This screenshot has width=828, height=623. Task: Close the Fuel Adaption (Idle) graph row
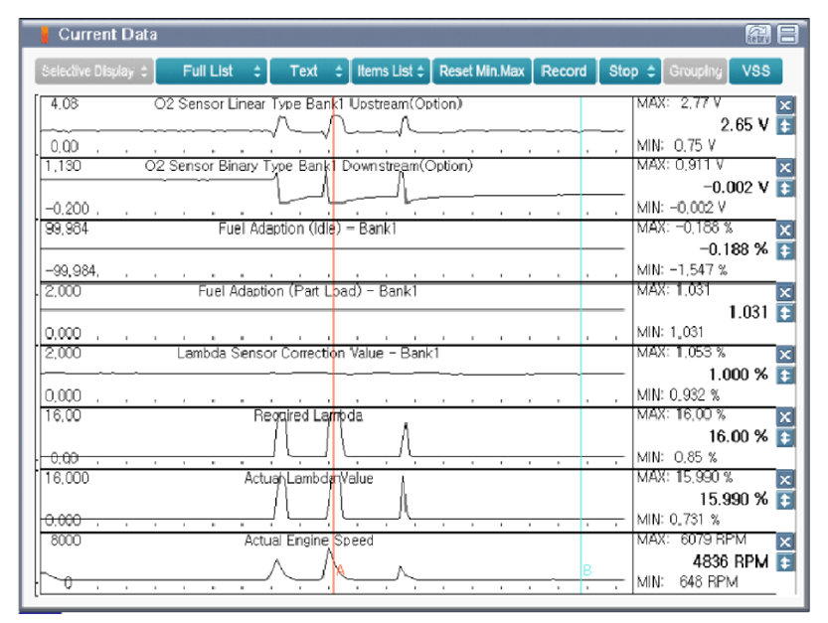click(x=785, y=230)
